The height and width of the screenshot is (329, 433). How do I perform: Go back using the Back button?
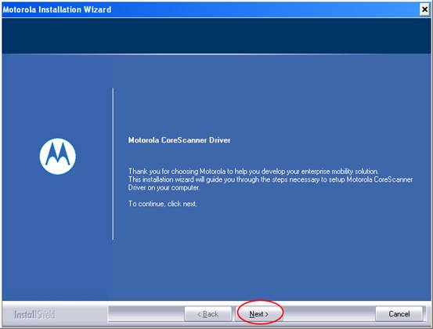(x=208, y=314)
